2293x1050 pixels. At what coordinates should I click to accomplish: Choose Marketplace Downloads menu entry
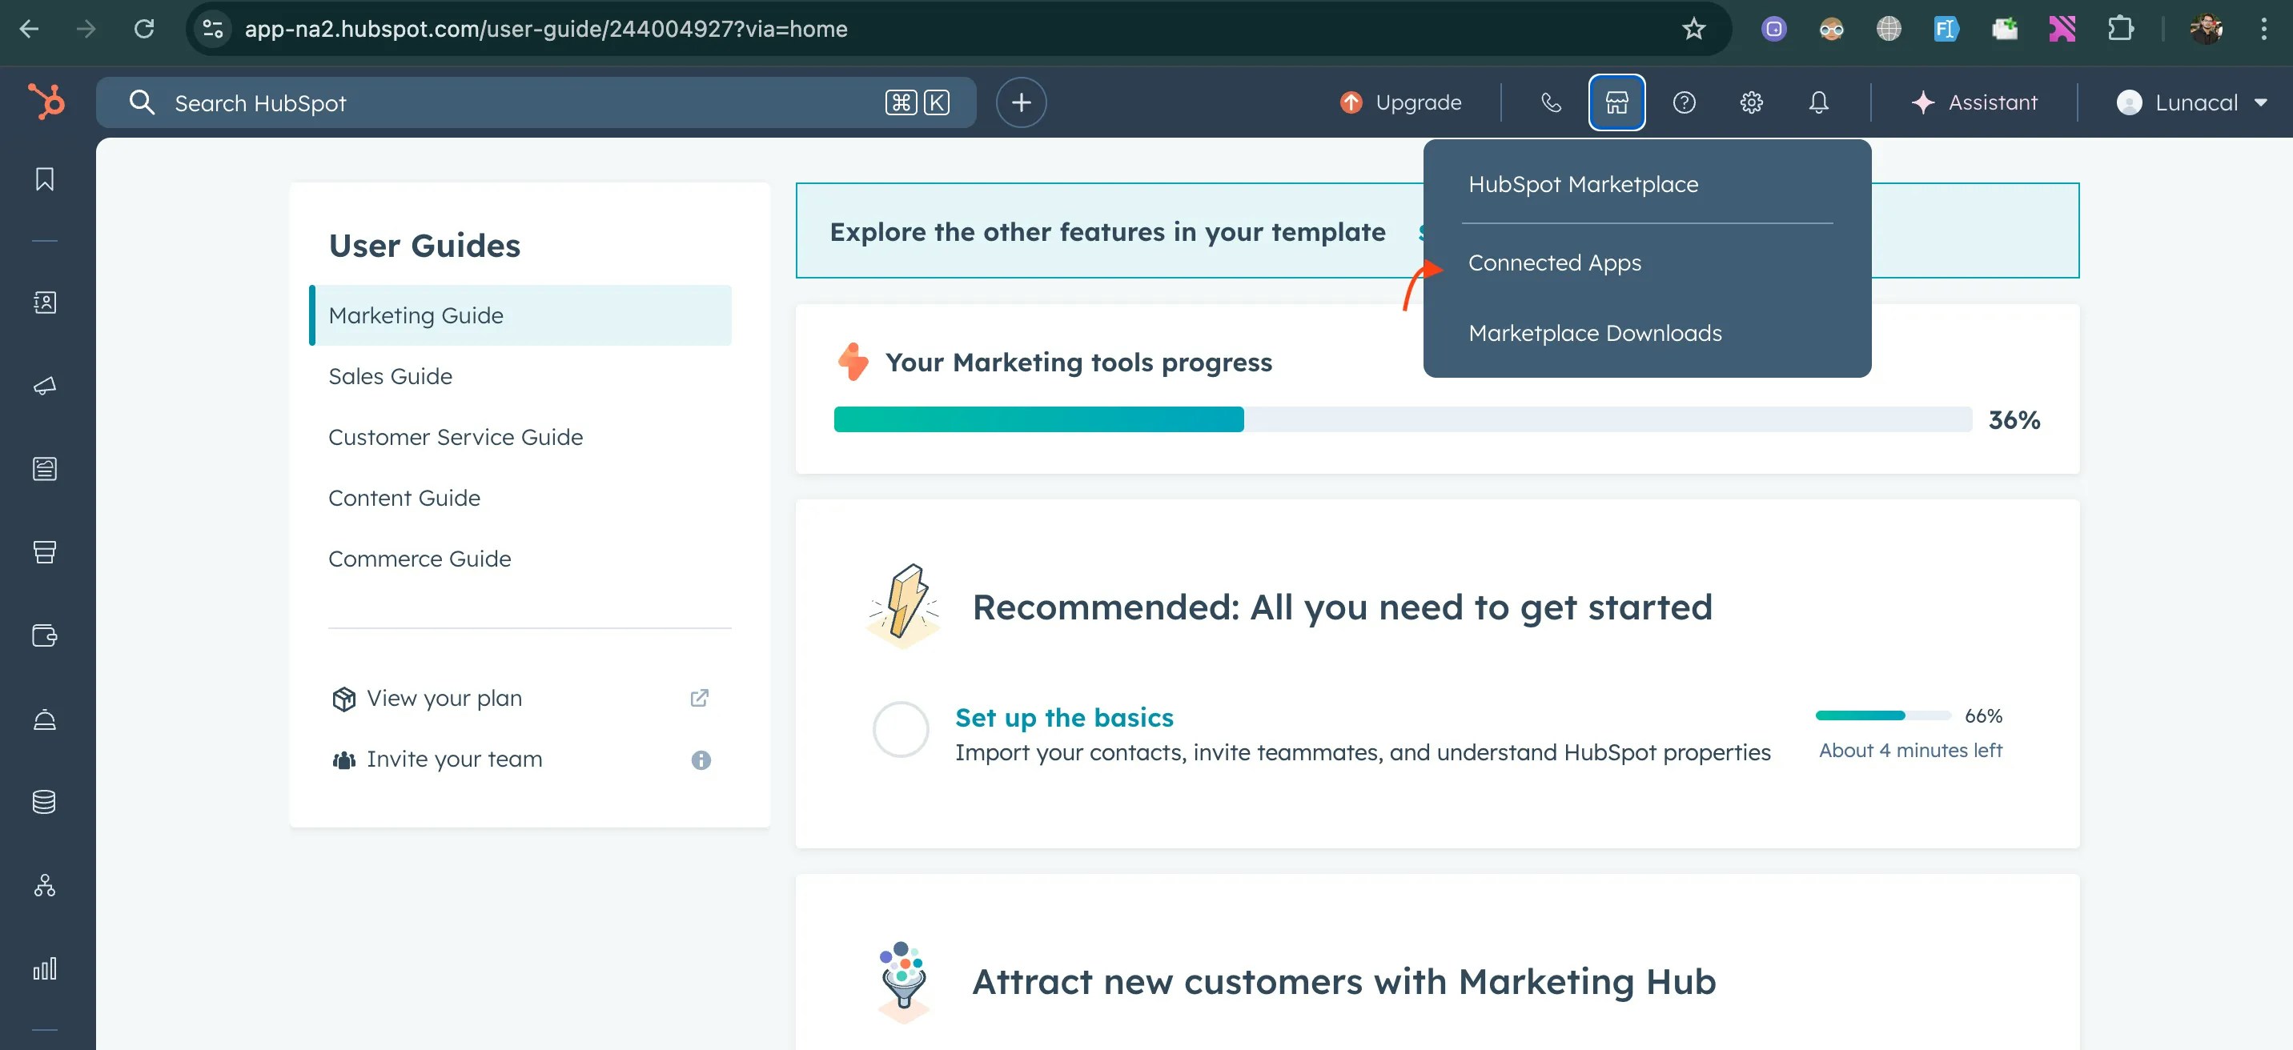pyautogui.click(x=1594, y=333)
